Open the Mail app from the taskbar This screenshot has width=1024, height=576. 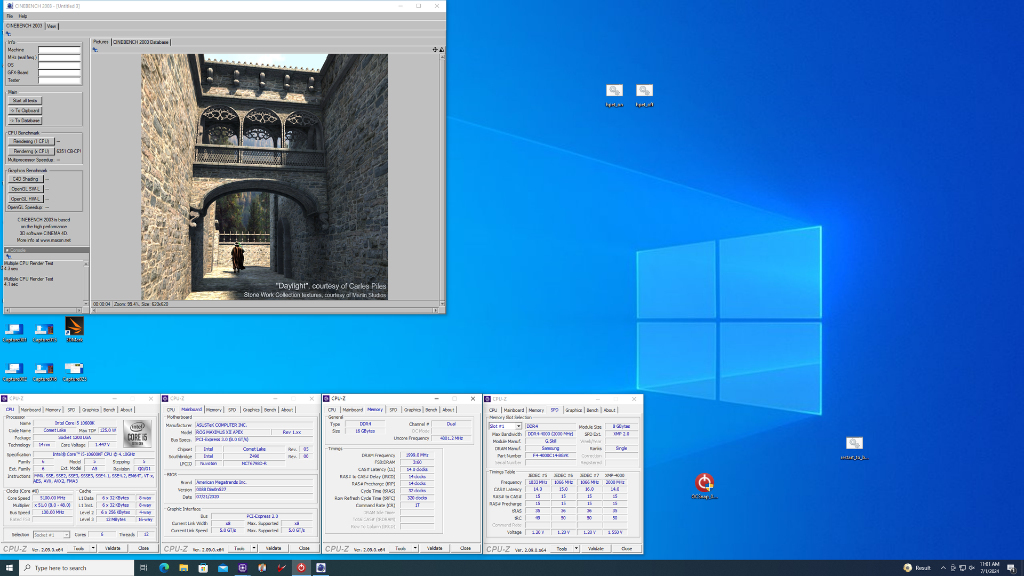223,568
